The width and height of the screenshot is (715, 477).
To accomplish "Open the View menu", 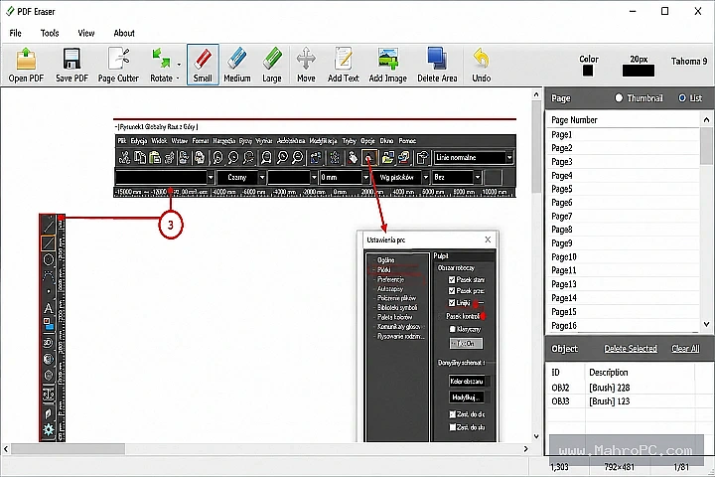I will tap(86, 33).
